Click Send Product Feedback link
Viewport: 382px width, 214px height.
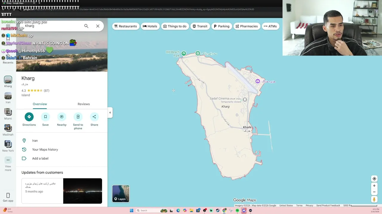pyautogui.click(x=328, y=205)
